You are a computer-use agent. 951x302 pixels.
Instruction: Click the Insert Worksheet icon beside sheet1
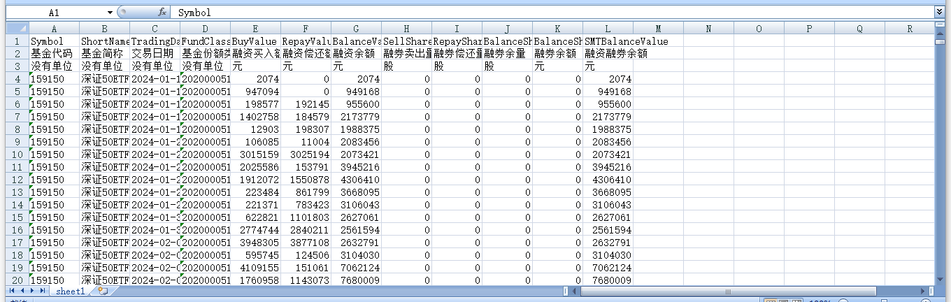click(103, 291)
